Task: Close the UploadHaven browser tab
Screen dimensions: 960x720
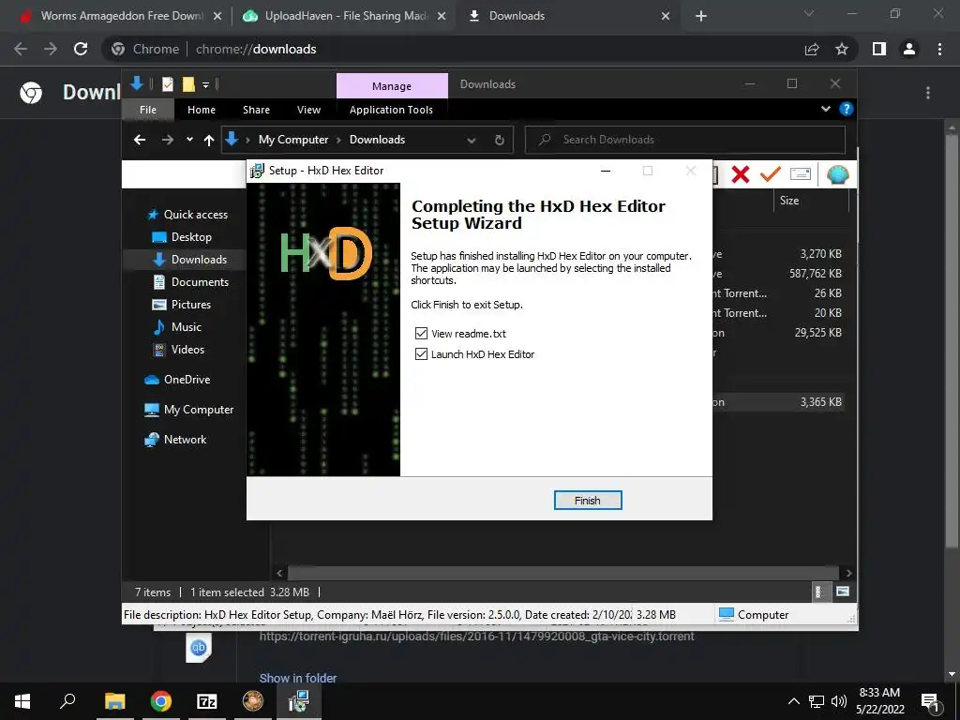Action: 442,17
